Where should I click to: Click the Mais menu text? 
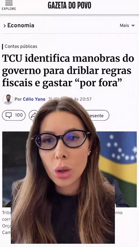pyautogui.click(x=124, y=25)
